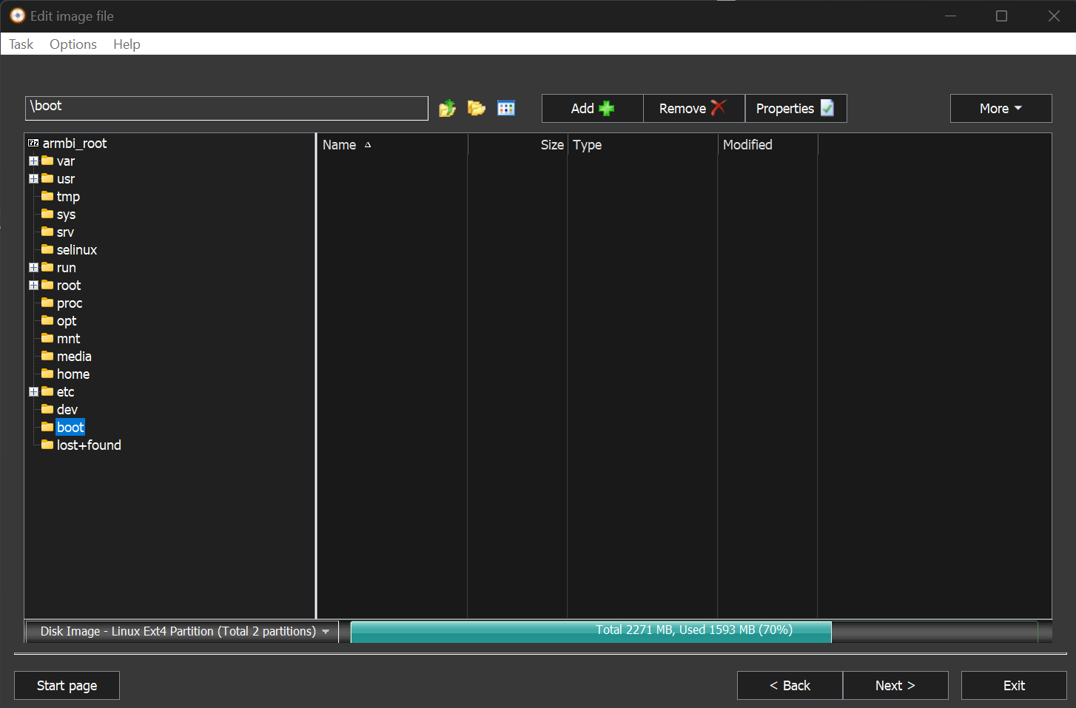Expand the run folder node
This screenshot has width=1076, height=708.
click(33, 267)
